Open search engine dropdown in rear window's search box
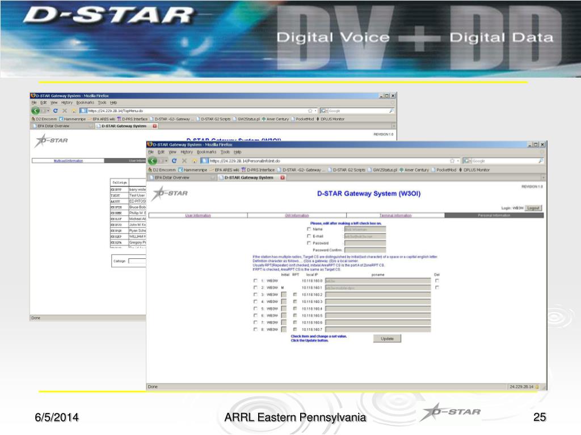 click(x=327, y=110)
